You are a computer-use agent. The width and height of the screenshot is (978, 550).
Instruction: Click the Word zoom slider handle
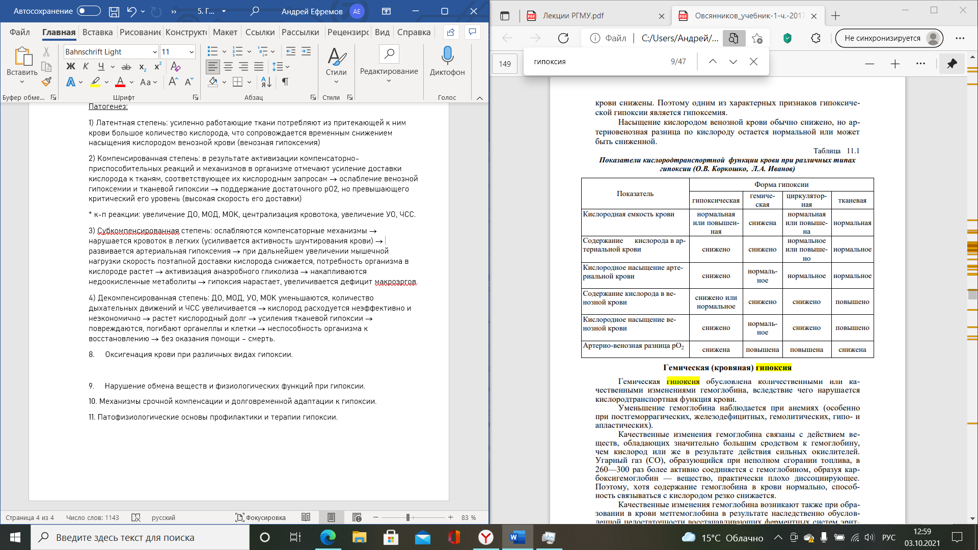pos(408,517)
